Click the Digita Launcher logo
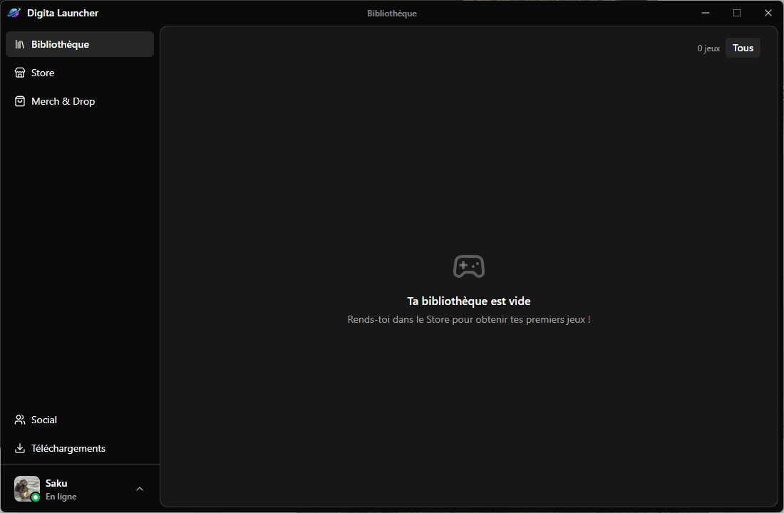 coord(13,12)
